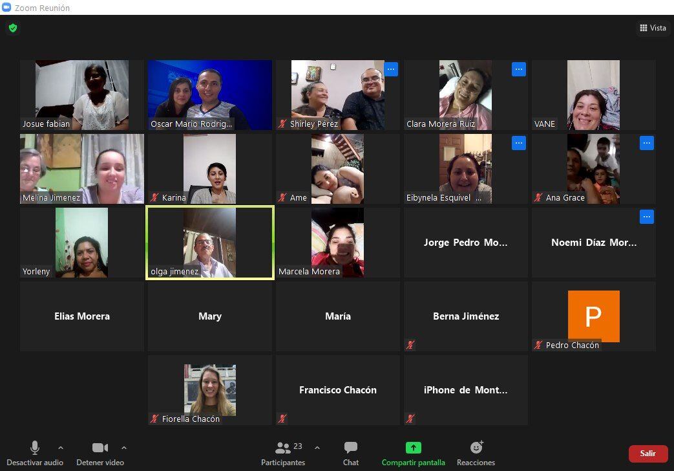Expand audio options arrow beside microphone
The height and width of the screenshot is (471, 674).
(x=61, y=447)
